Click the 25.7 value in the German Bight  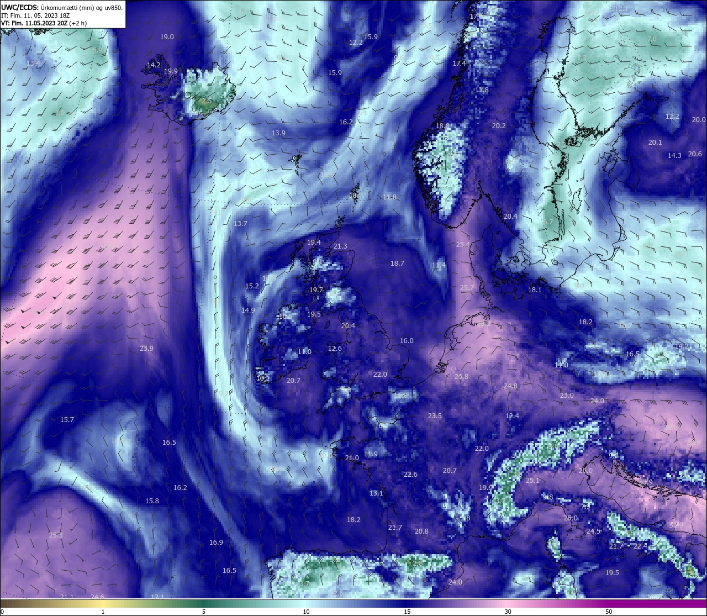pos(467,288)
